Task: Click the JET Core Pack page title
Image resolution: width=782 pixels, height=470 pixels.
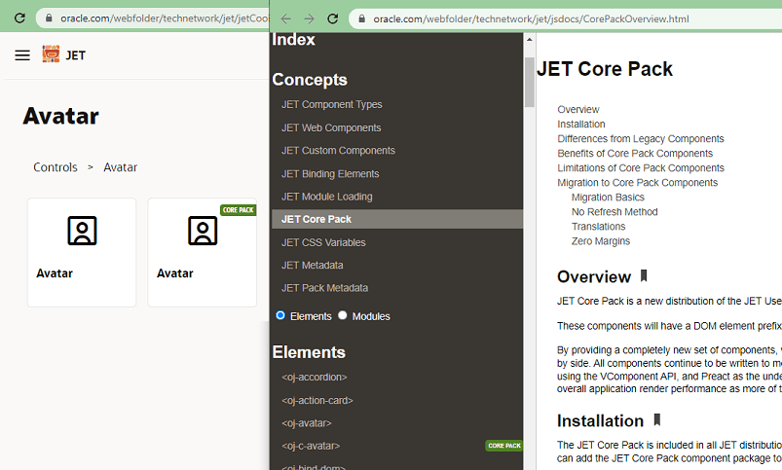Action: click(x=605, y=69)
